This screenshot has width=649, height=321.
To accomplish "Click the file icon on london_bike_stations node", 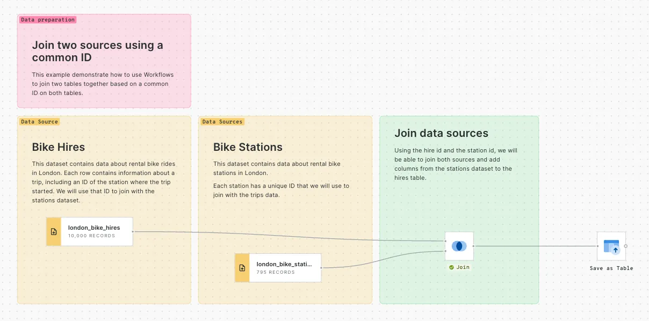I will pyautogui.click(x=241, y=267).
